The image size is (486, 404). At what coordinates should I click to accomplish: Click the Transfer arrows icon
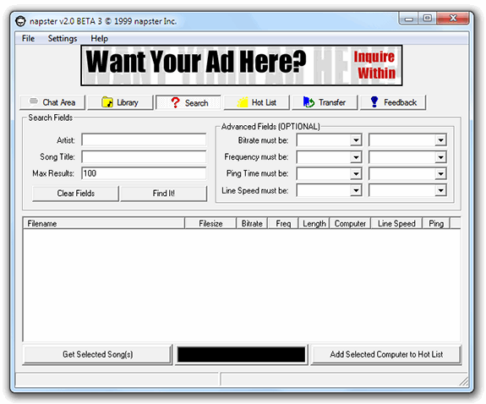(x=309, y=102)
